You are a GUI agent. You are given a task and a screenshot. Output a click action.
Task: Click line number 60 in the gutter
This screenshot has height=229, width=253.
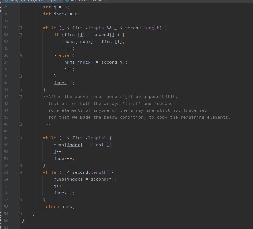coord(6,221)
